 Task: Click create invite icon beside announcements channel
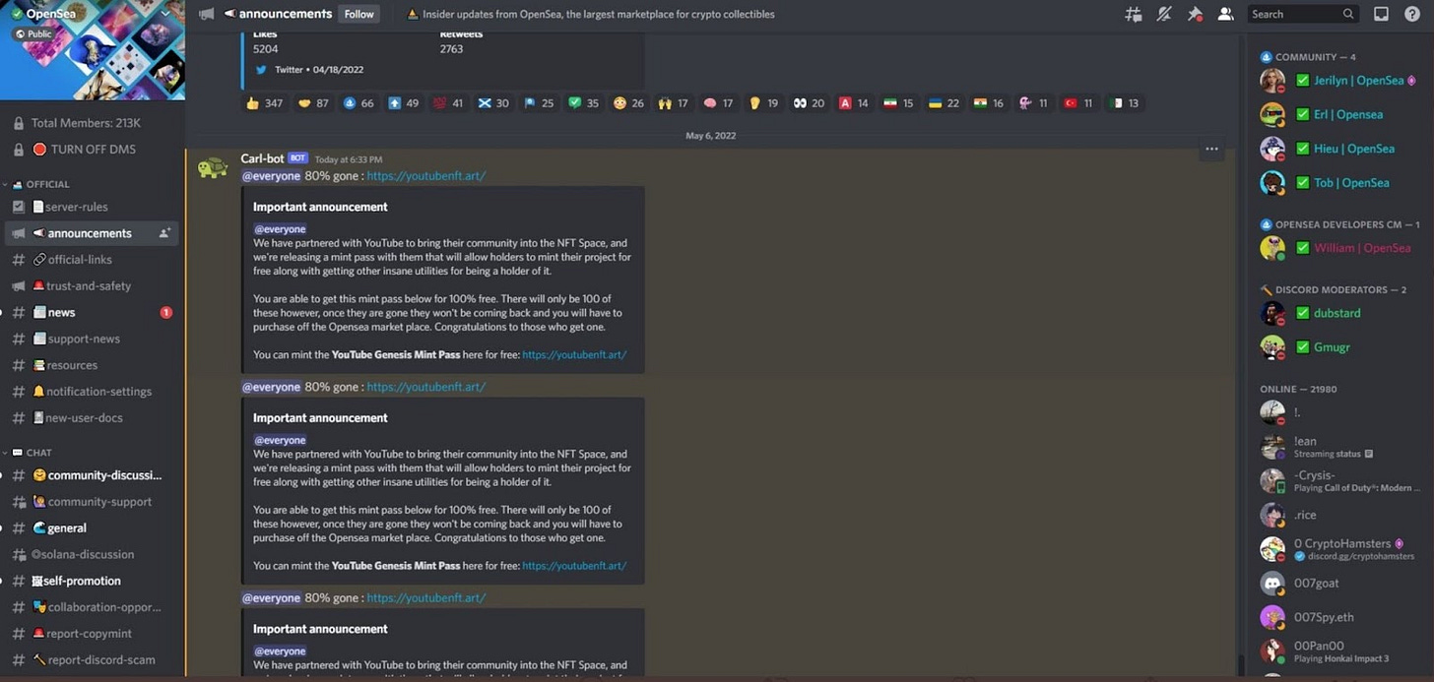[x=164, y=233]
